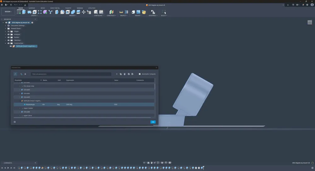Image resolution: width=315 pixels, height=171 pixels.
Task: Delete parameter with trash icon in Parameters
Action: point(124,74)
